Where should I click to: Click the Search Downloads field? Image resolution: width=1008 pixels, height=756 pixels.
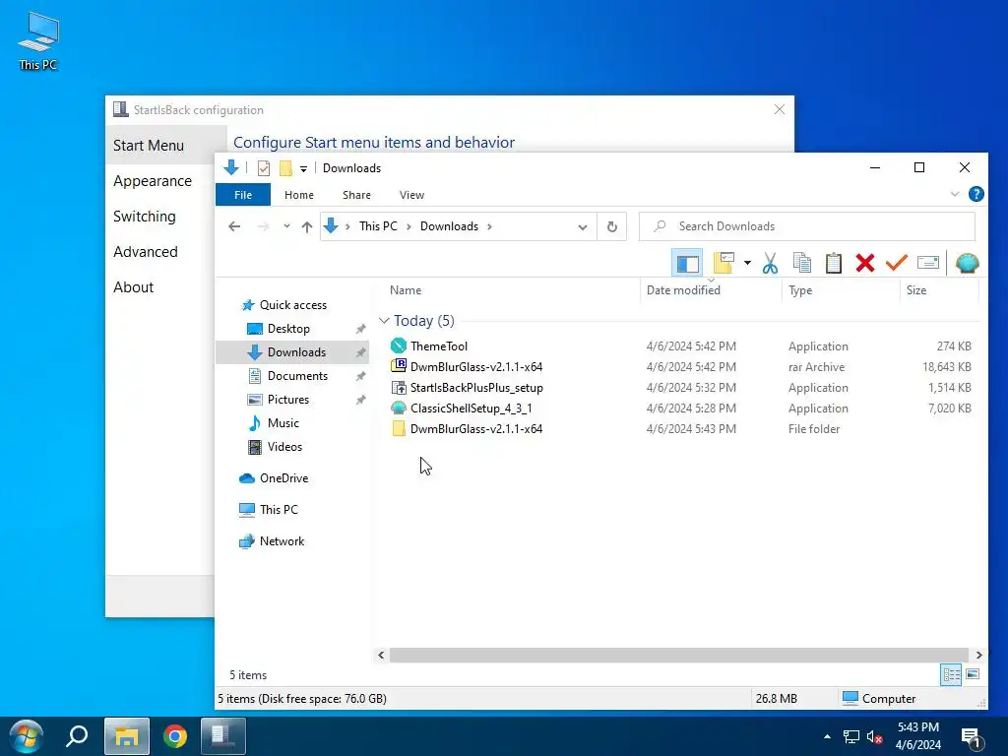tap(807, 226)
